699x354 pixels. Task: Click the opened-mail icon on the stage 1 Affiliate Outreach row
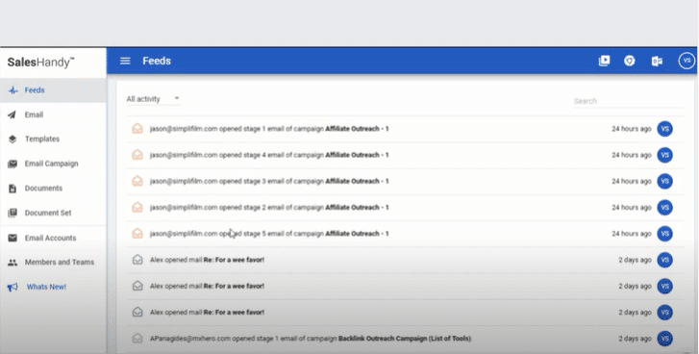point(137,129)
